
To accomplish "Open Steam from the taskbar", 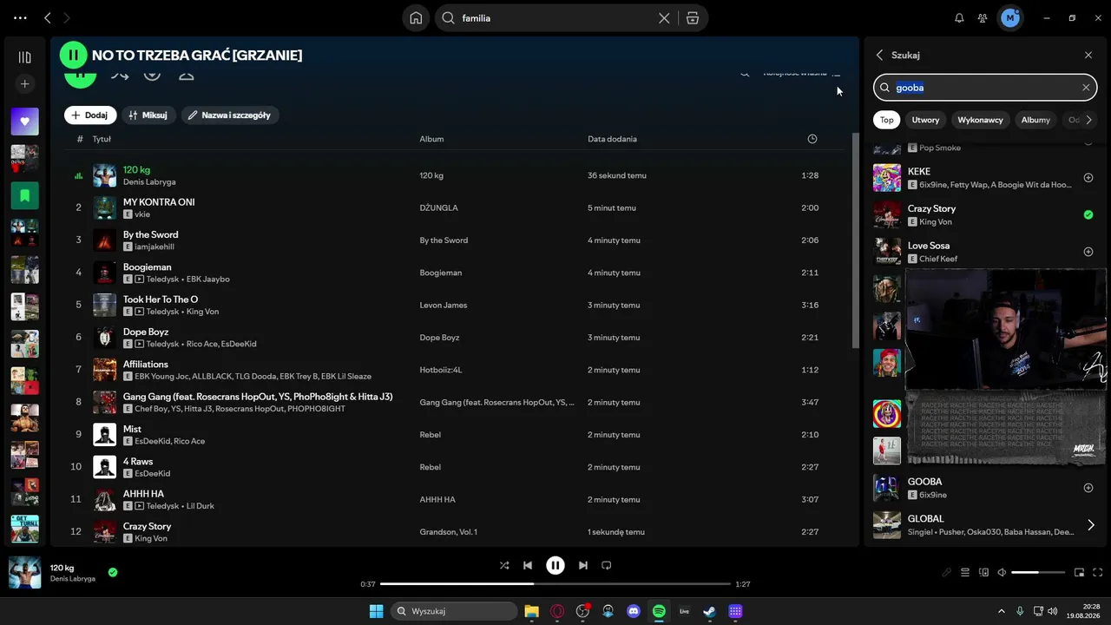I will 709,611.
